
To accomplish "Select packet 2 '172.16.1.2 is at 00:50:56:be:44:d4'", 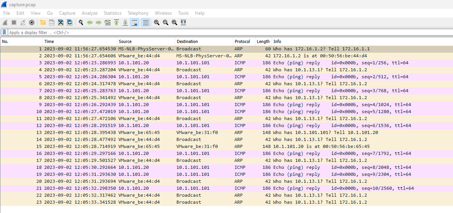I will [227, 56].
